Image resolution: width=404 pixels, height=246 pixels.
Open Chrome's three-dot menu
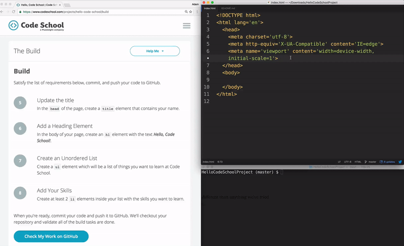click(x=197, y=12)
